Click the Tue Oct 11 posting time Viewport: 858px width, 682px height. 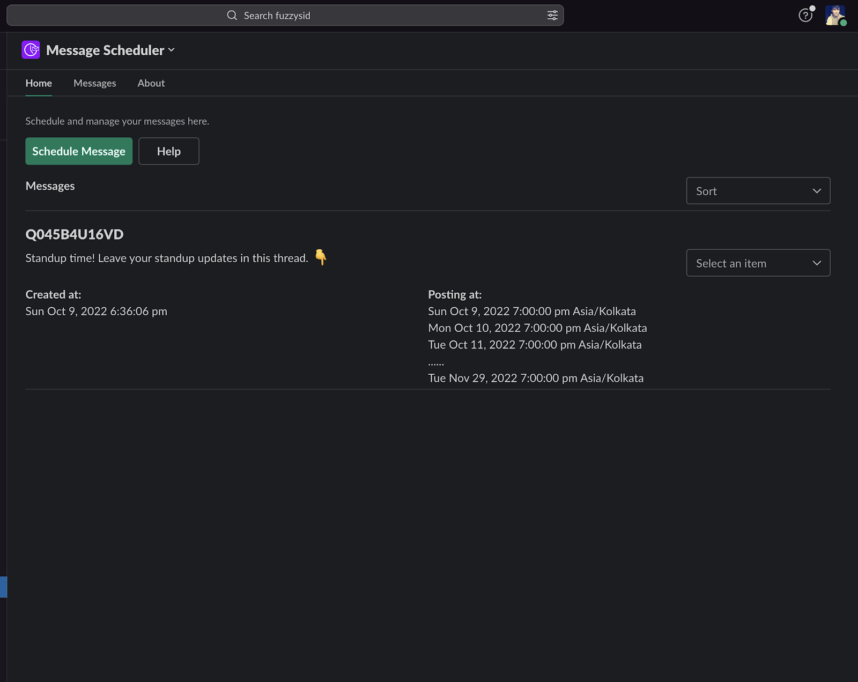pos(535,345)
